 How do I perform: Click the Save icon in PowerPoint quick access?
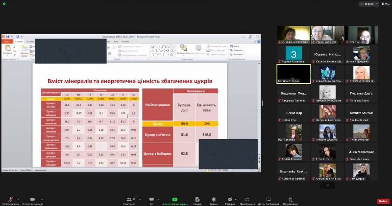(x=8, y=37)
